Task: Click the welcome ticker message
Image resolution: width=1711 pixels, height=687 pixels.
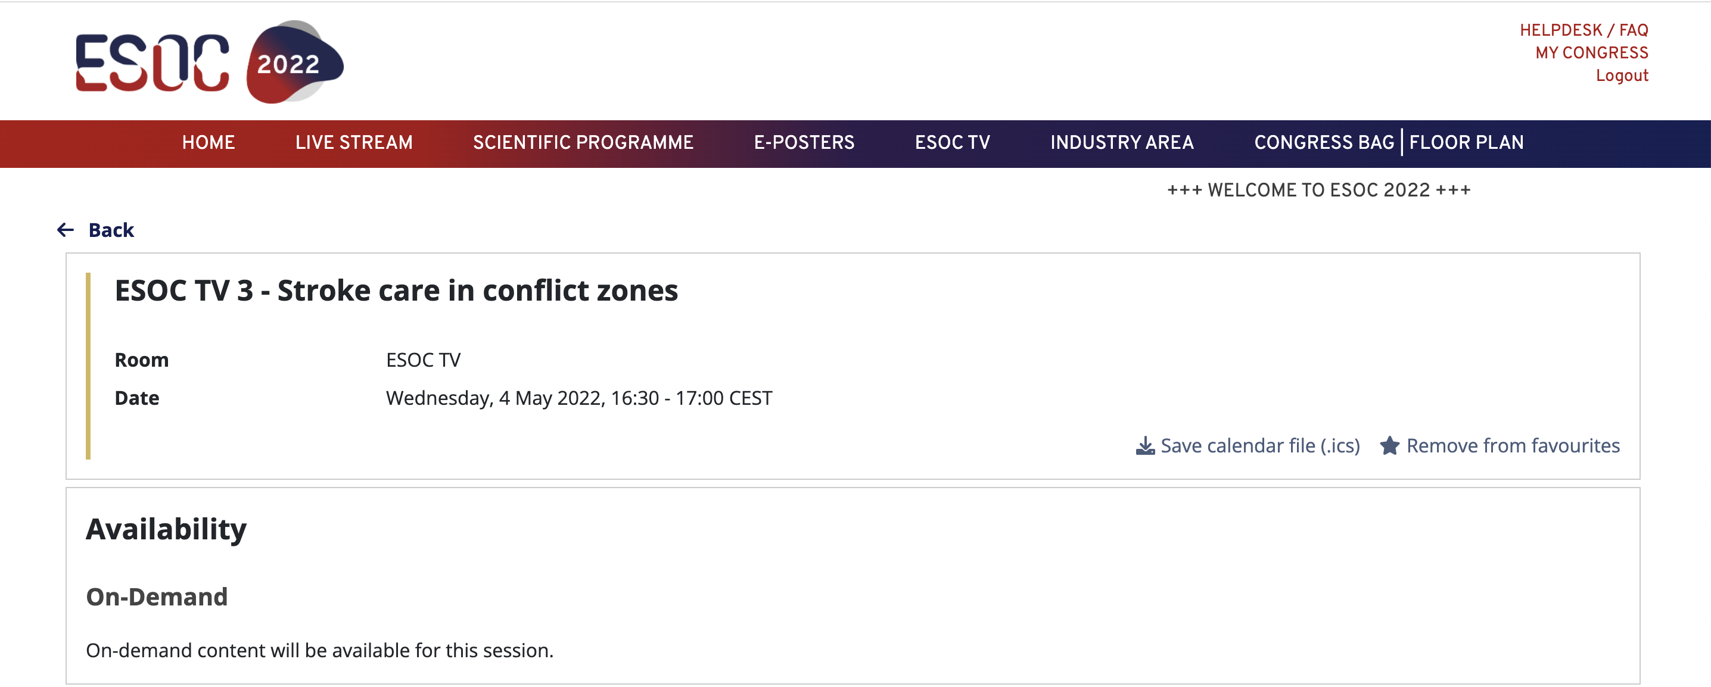Action: [1318, 190]
